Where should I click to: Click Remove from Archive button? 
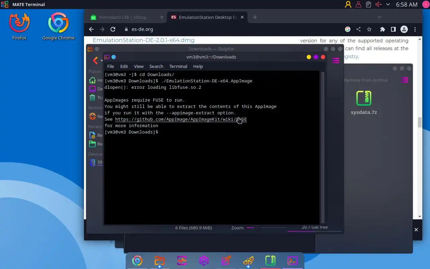click(x=366, y=80)
